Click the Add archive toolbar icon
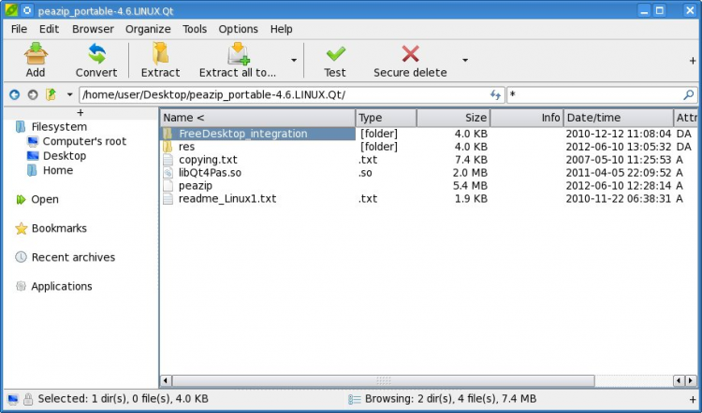The height and width of the screenshot is (413, 702). click(x=36, y=53)
